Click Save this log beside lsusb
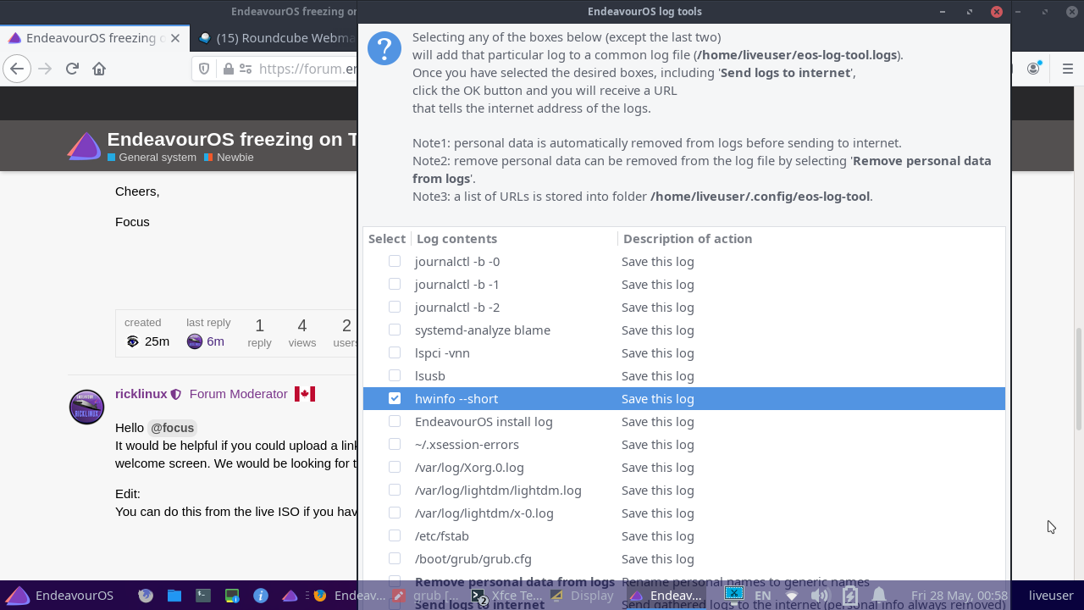 pos(658,376)
